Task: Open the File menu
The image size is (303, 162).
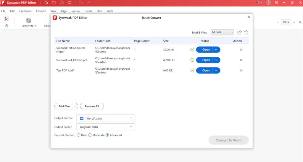Action: pos(3,11)
